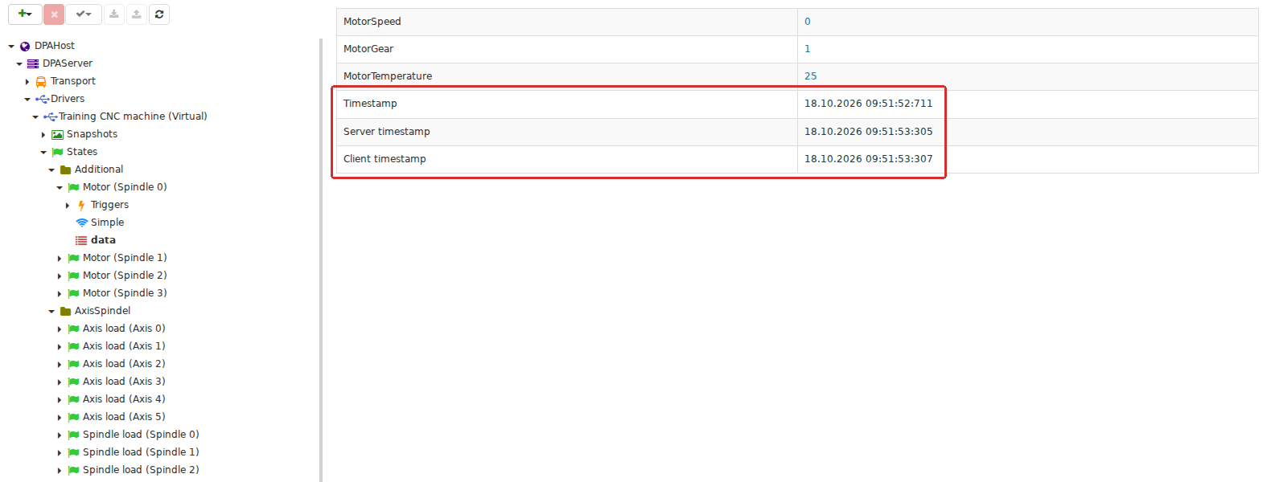
Task: Click timestamp value 18.10.2026 09:51:52:711
Action: 869,104
